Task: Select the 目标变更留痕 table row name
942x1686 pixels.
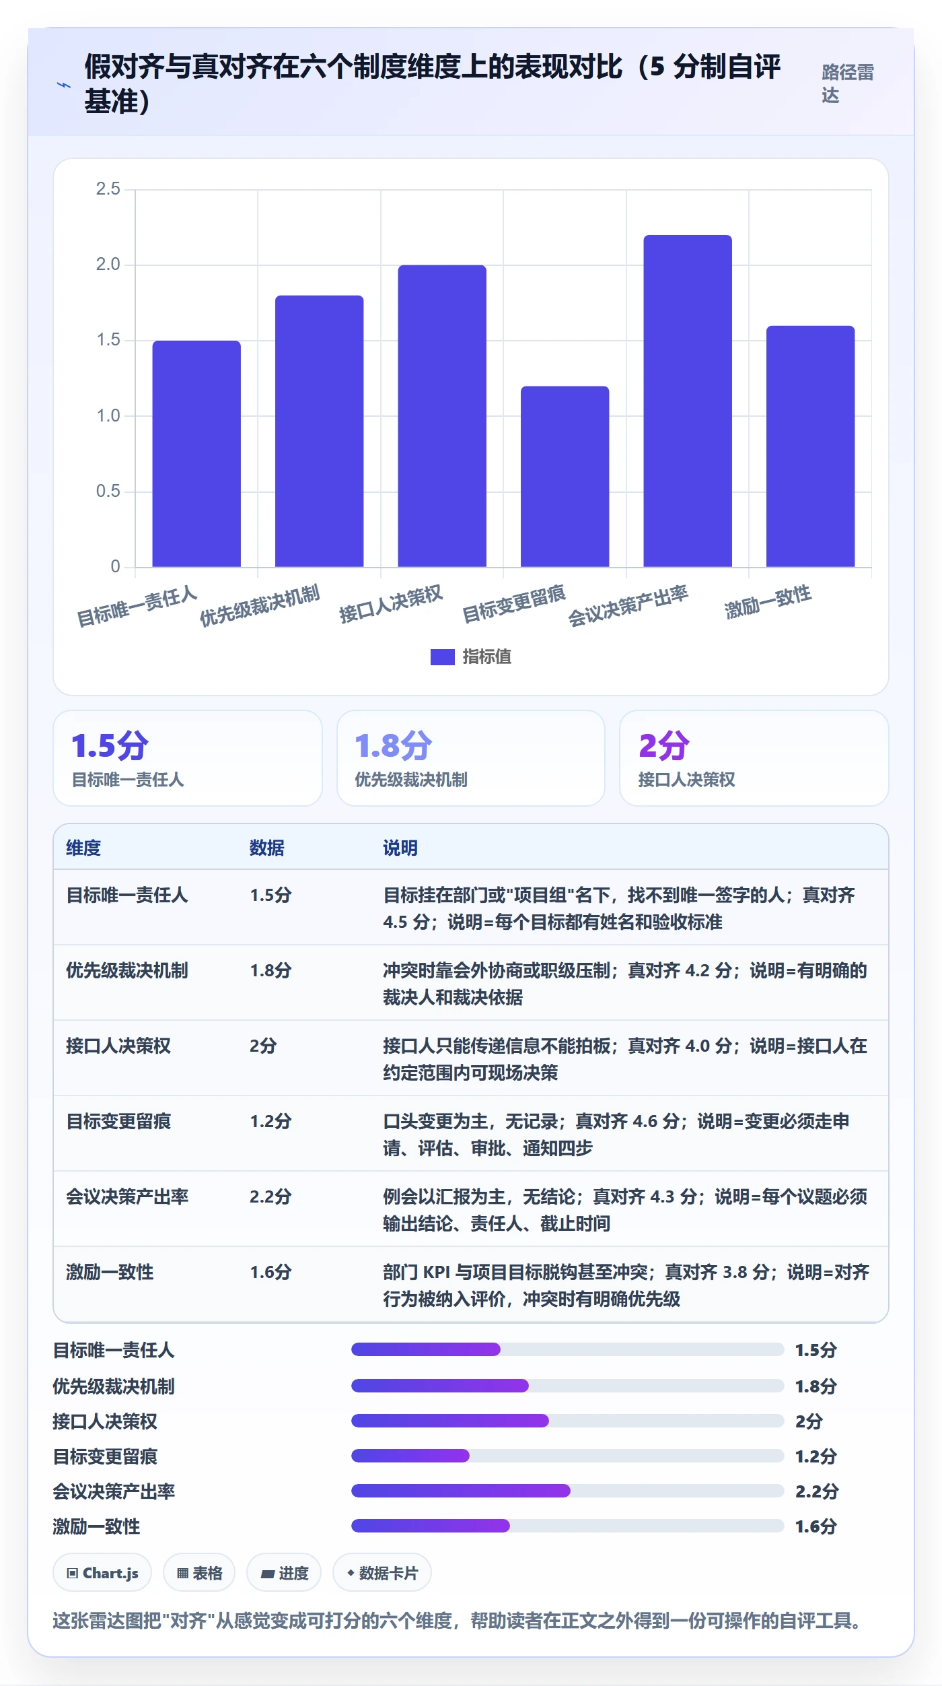Action: (118, 1121)
